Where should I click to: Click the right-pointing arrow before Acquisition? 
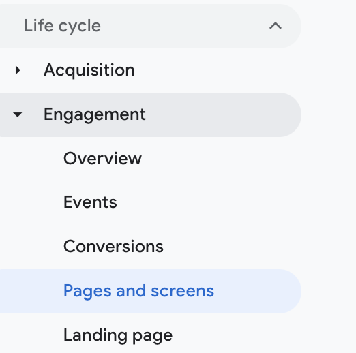[x=18, y=70]
